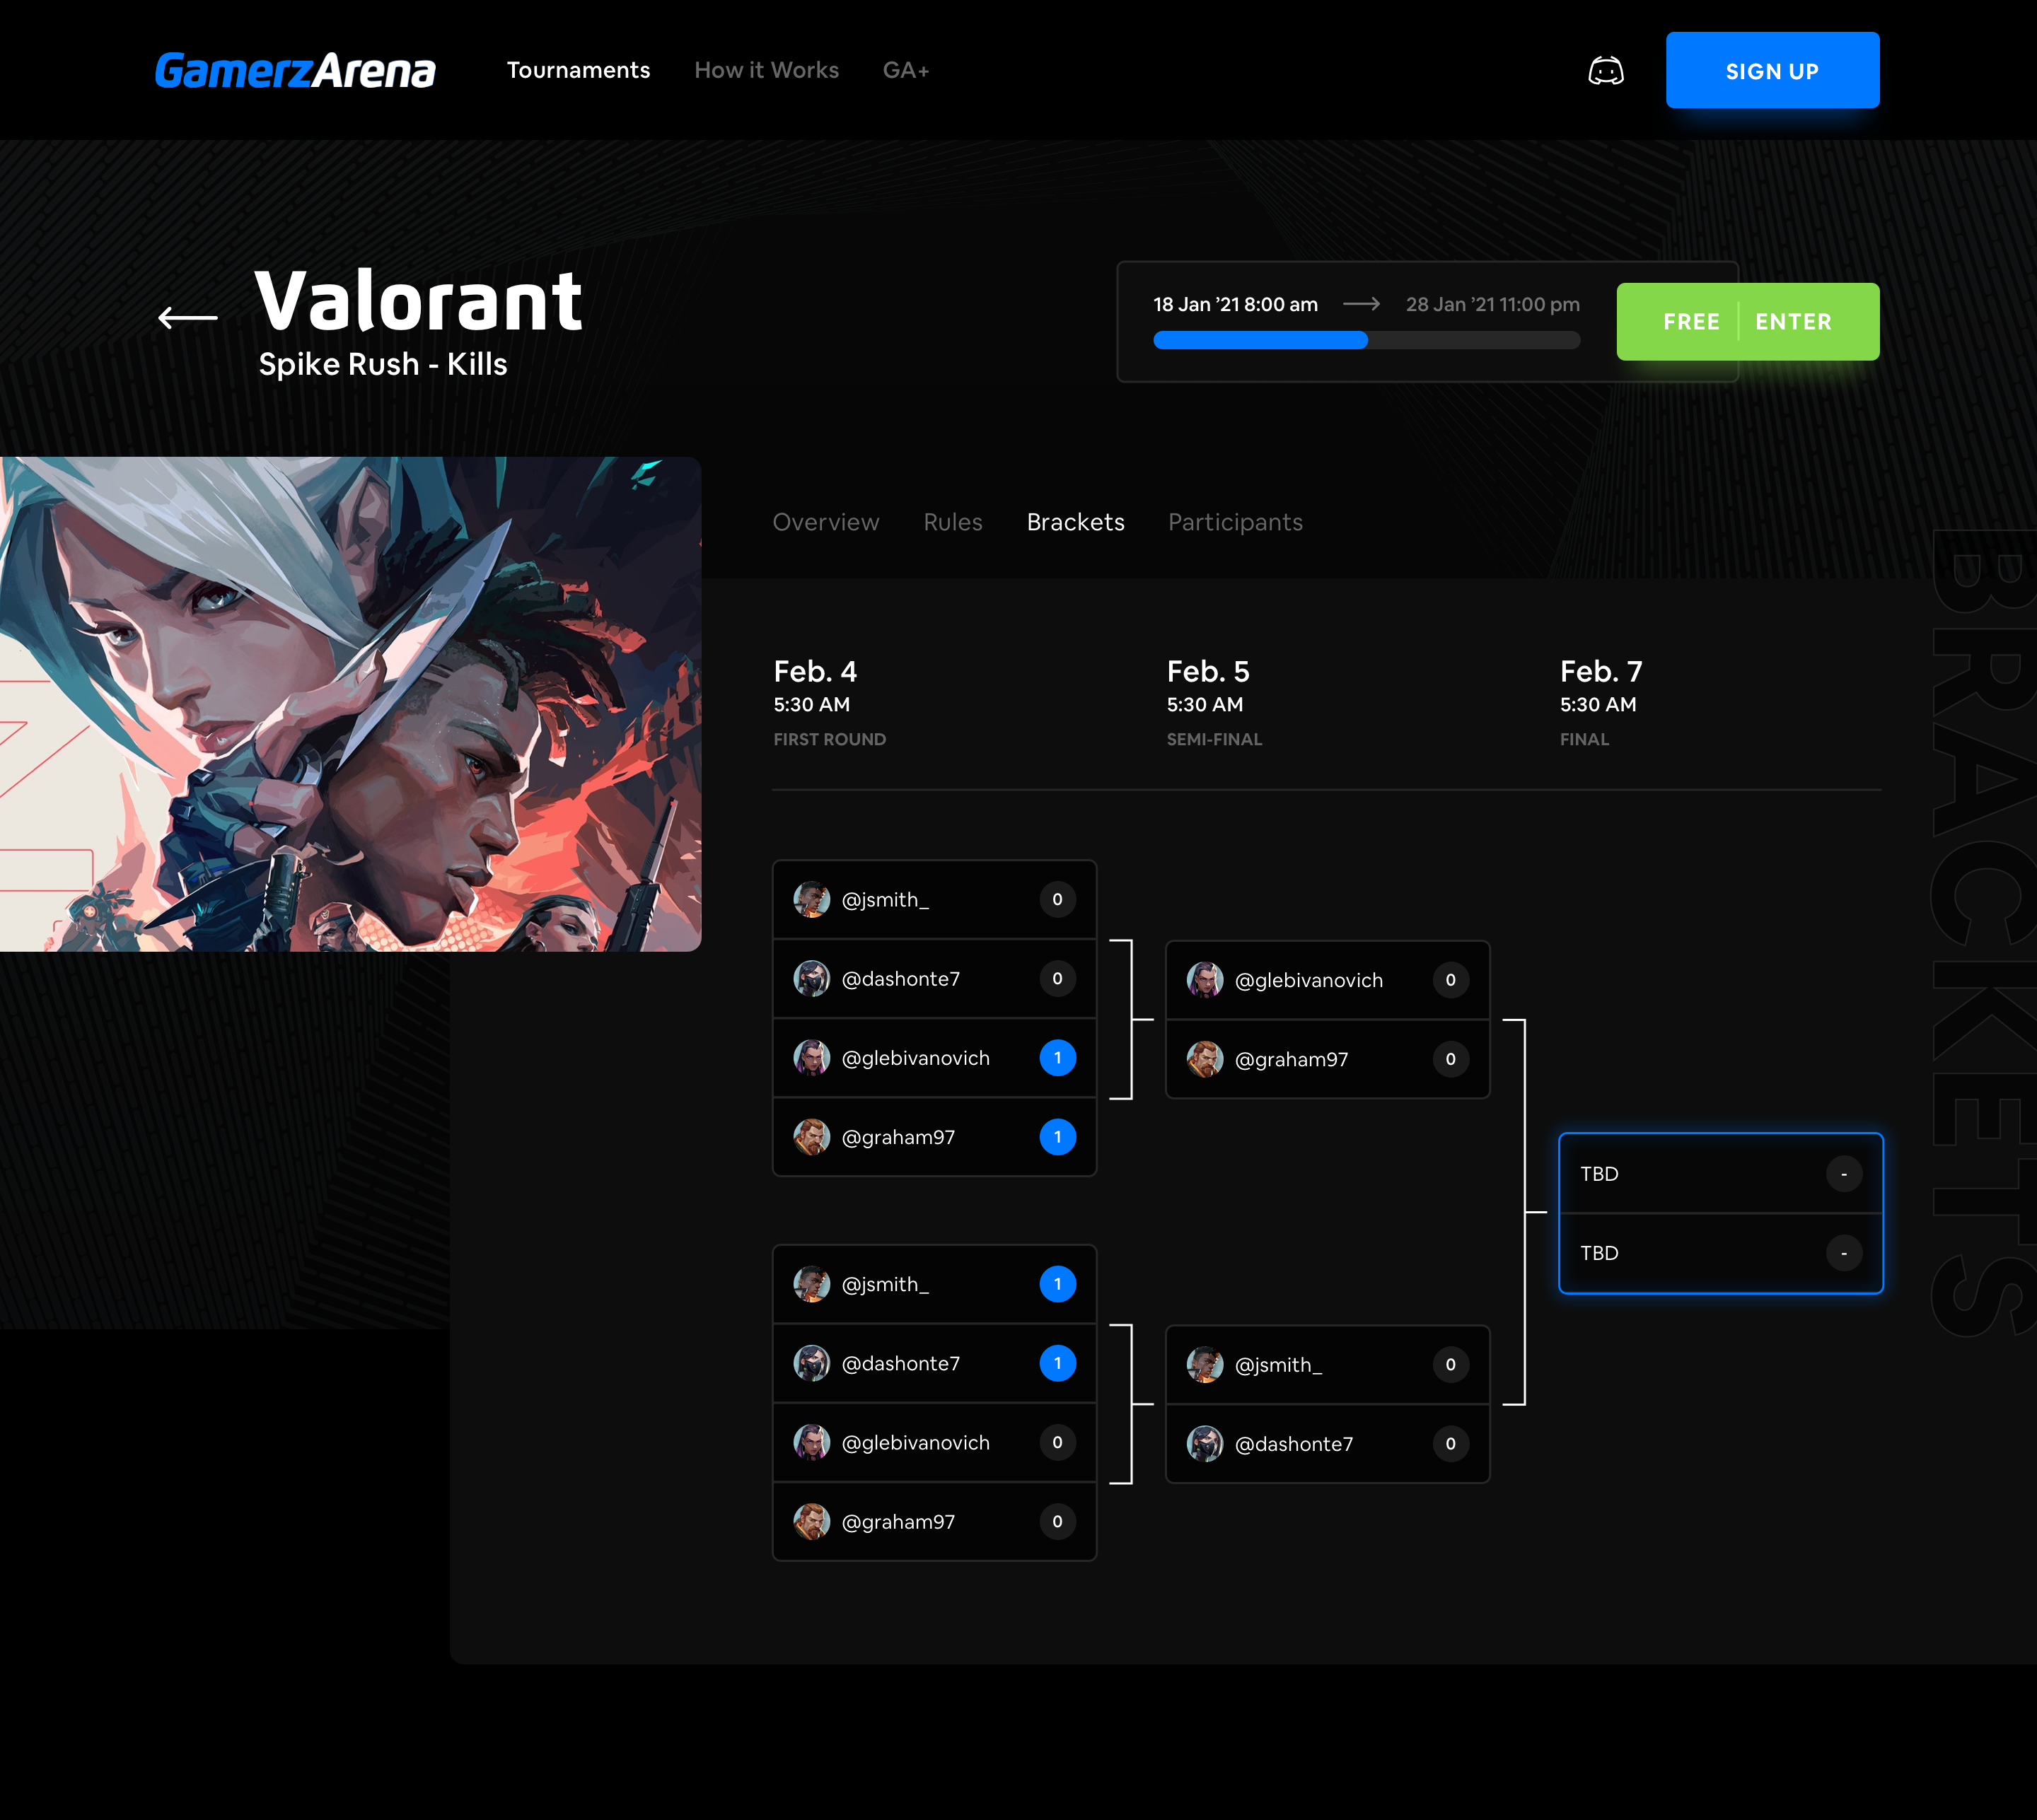Click blue score badge of @dashonte7 bottom group
The width and height of the screenshot is (2037, 1820).
click(x=1057, y=1363)
